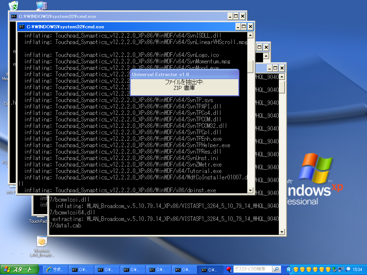Close the rear cmd.exe window
The width and height of the screenshot is (367, 275).
point(243,16)
